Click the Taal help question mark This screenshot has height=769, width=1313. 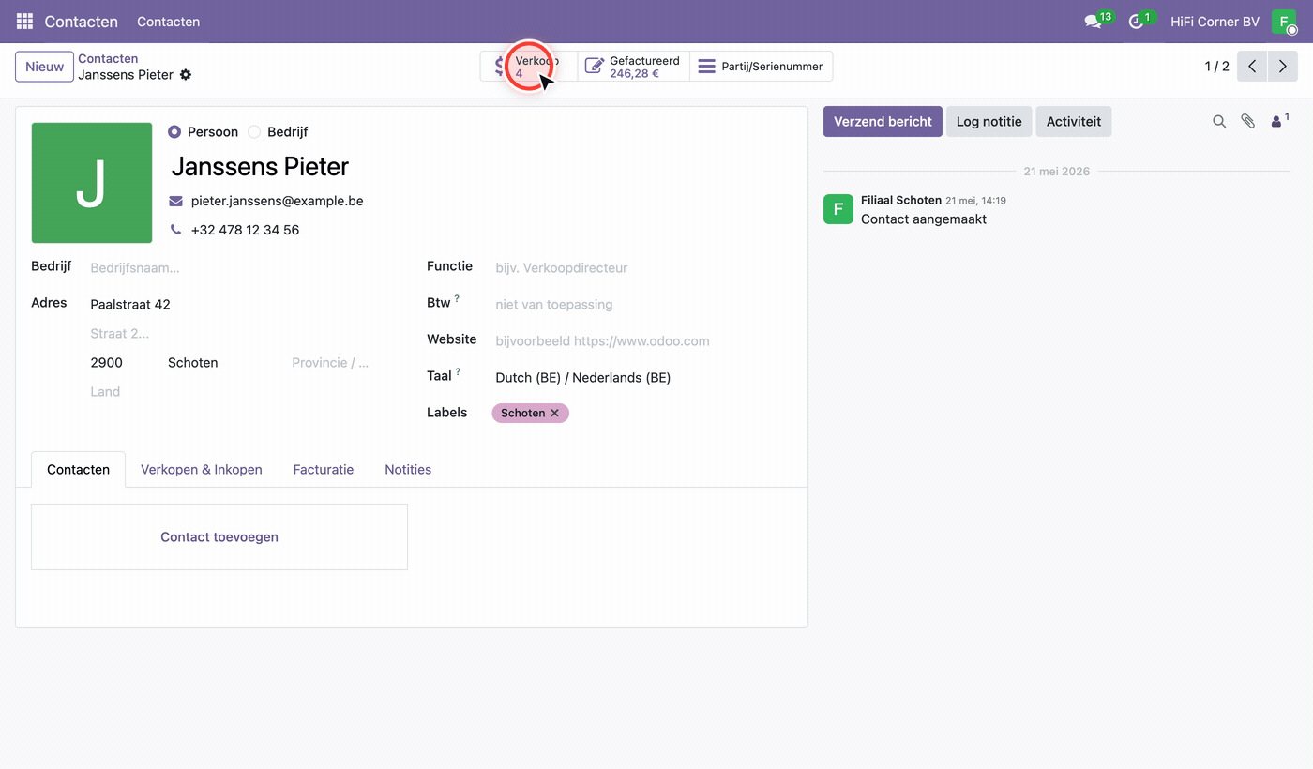458,372
